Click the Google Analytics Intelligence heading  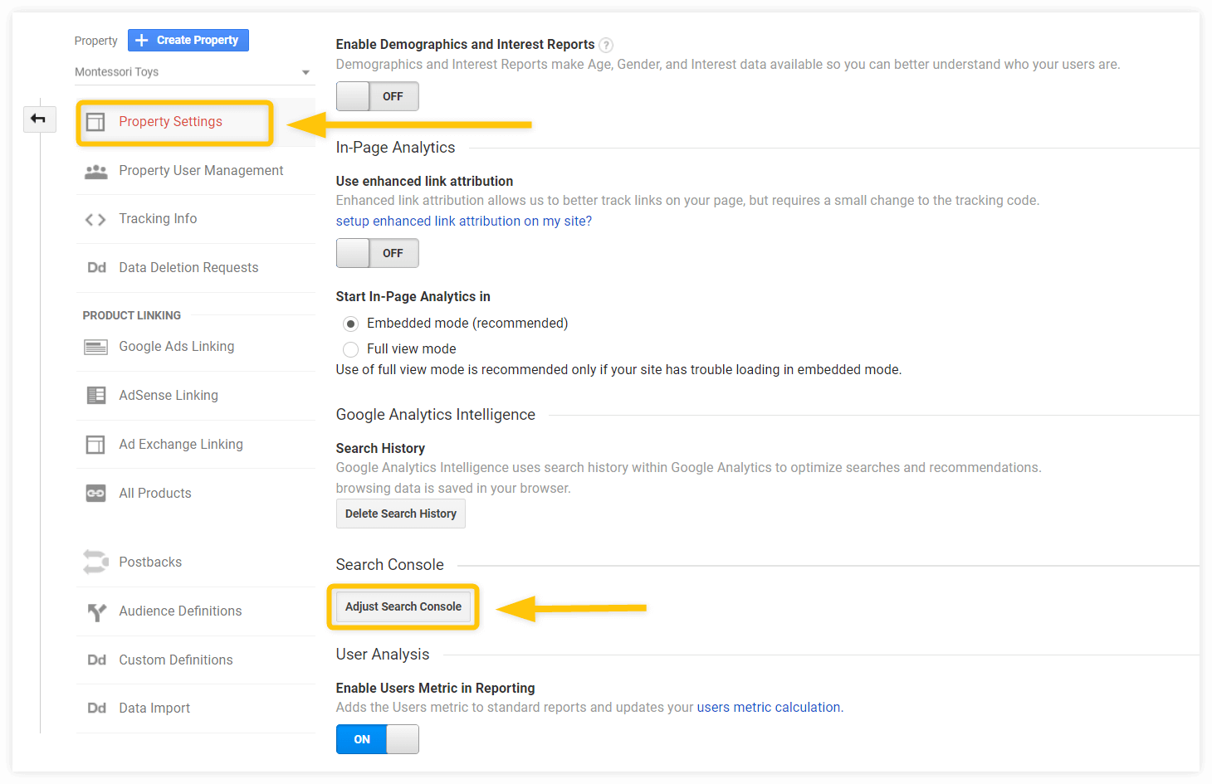click(x=436, y=415)
